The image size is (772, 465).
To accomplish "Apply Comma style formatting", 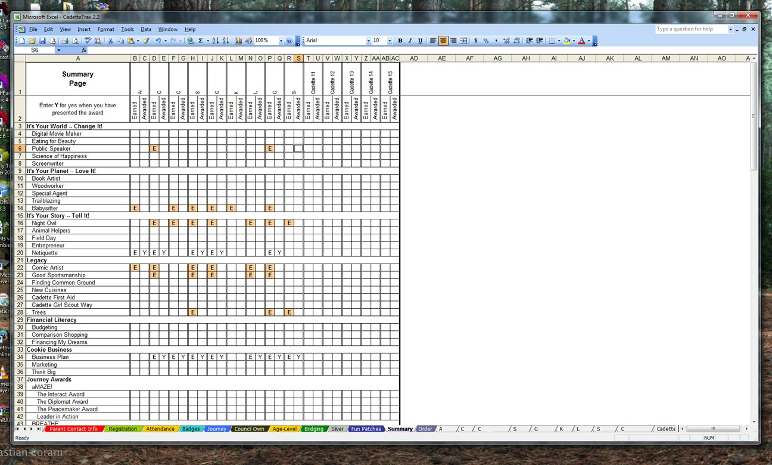I will pos(496,41).
